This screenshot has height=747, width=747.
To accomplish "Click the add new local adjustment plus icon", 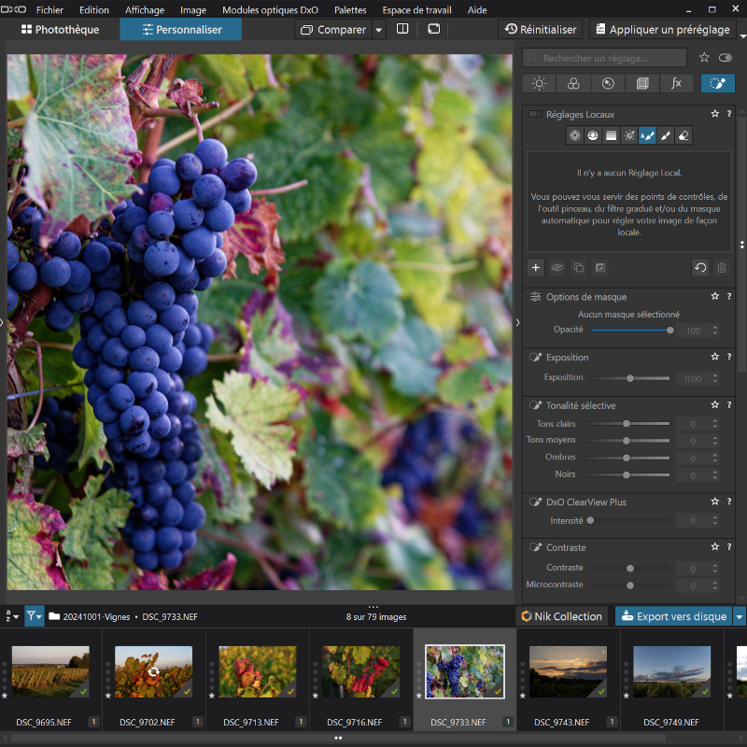I will pos(536,268).
